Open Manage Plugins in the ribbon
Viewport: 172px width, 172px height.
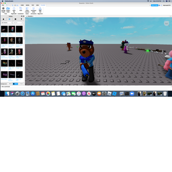3,10
